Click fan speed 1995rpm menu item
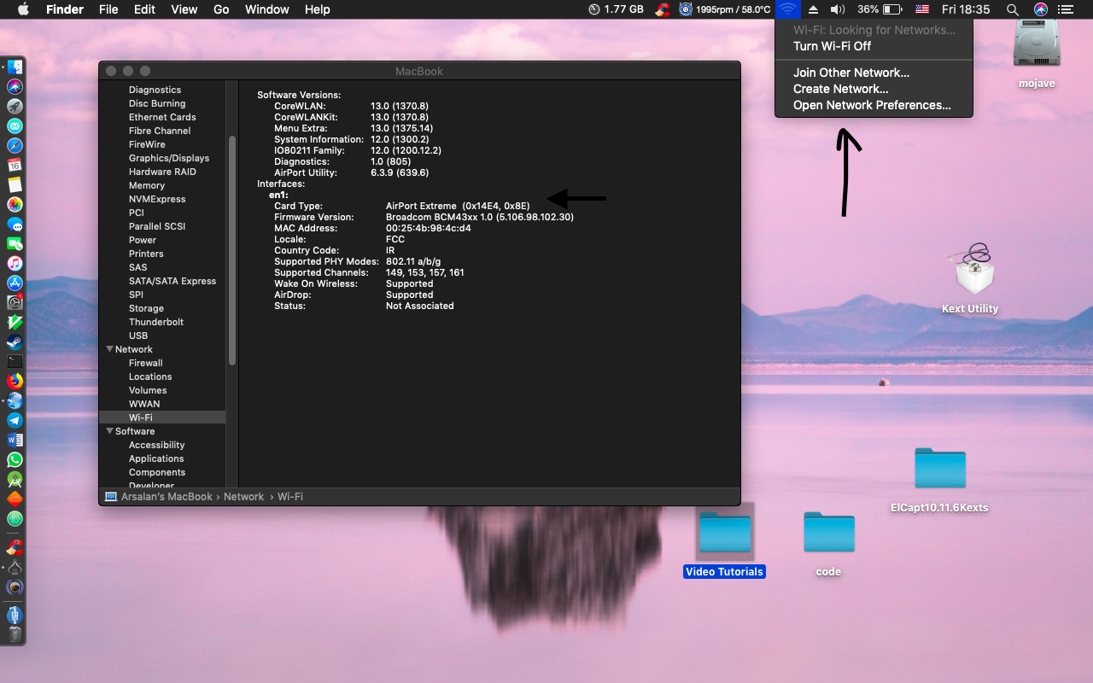The width and height of the screenshot is (1093, 683). (725, 9)
